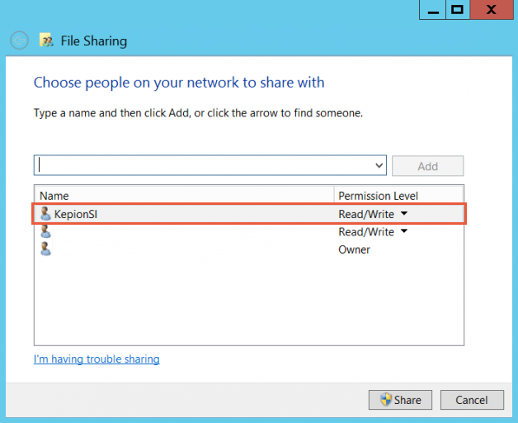
Task: Click the Name column header
Action: (x=184, y=196)
